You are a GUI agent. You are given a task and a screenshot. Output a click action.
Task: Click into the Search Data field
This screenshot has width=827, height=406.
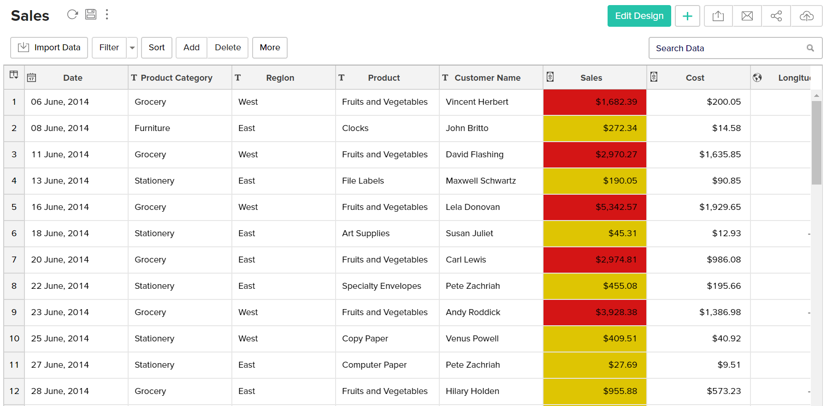(728, 48)
